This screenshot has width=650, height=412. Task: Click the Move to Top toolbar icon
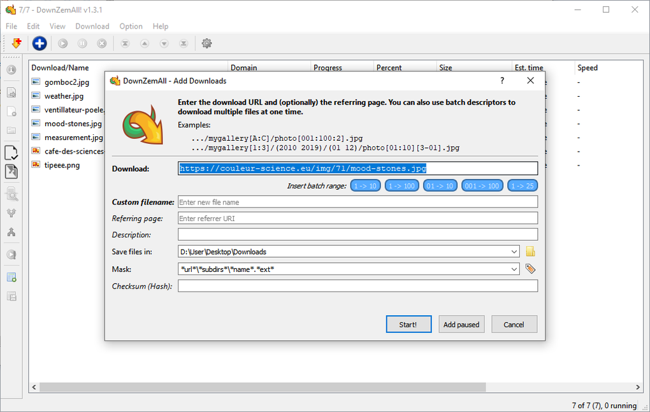coord(125,43)
